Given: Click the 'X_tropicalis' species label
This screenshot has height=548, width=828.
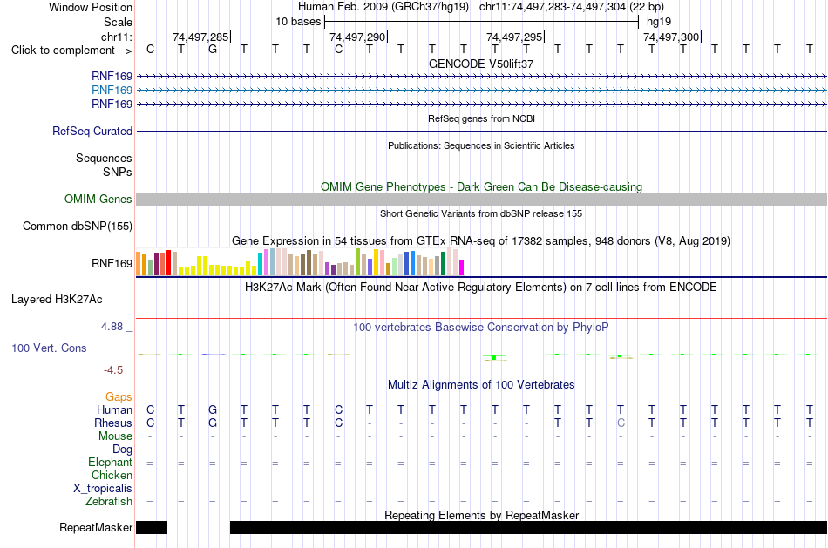Looking at the screenshot, I should [x=103, y=489].
